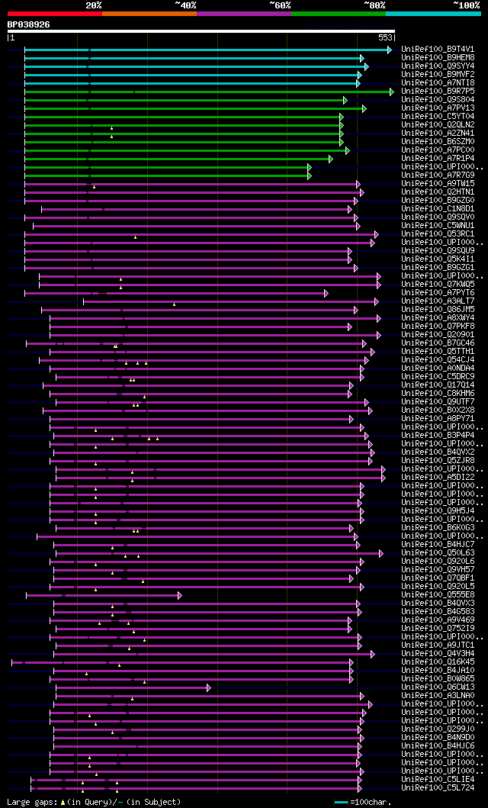The image size is (488, 808).
Task: Click the short purple bar of Q6CW13
Action: pos(133,687)
